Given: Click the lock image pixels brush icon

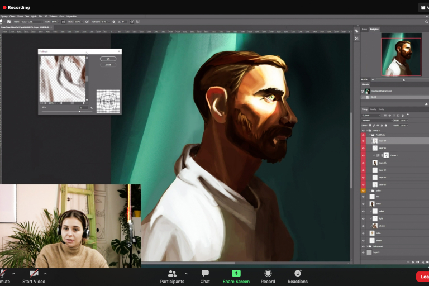Looking at the screenshot, I should [374, 125].
